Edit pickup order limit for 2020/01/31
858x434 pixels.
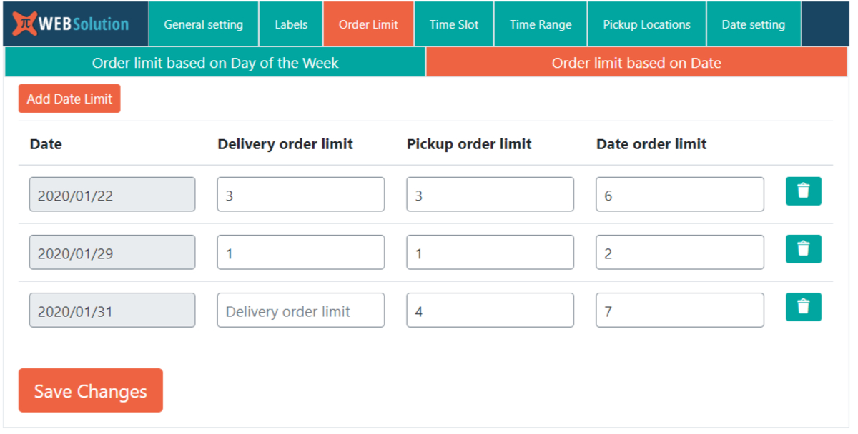[490, 310]
